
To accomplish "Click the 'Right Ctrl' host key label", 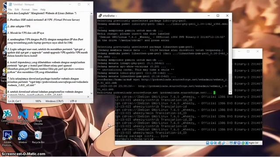I will (x=254, y=143).
